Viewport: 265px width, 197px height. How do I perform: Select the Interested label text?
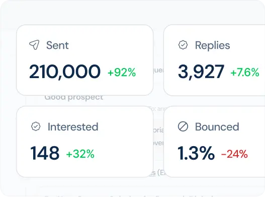tap(73, 127)
